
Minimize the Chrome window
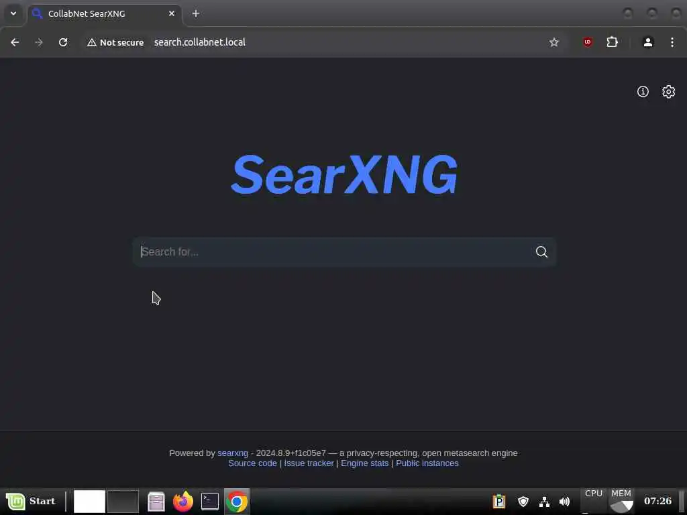point(628,13)
